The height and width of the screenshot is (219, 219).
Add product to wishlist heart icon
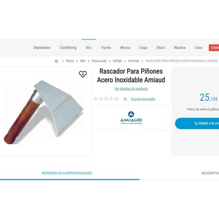click(x=83, y=74)
